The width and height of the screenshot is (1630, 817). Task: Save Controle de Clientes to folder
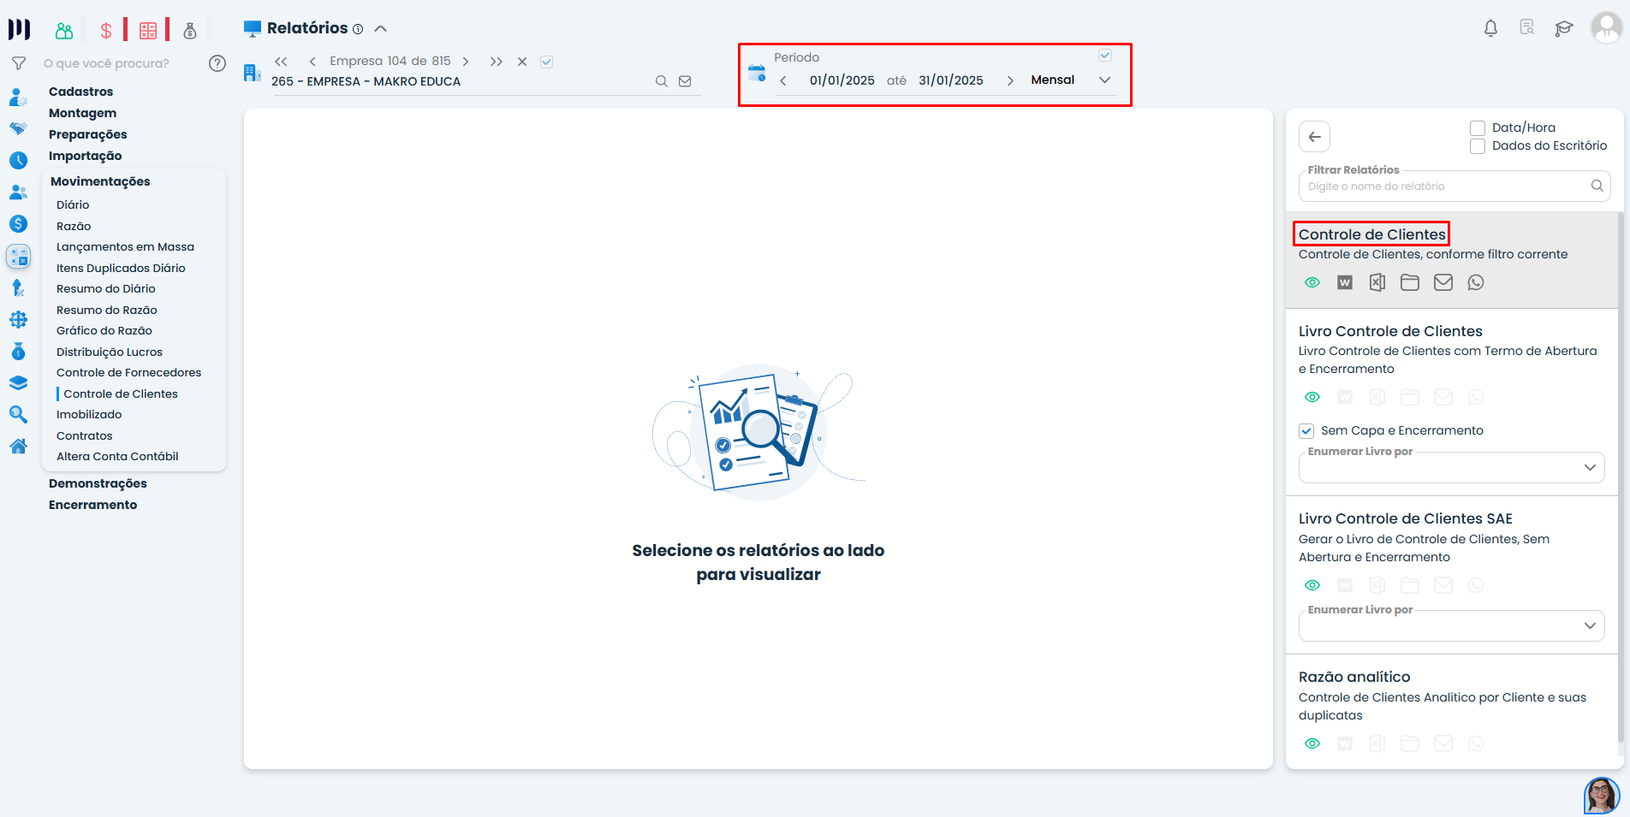pyautogui.click(x=1410, y=282)
